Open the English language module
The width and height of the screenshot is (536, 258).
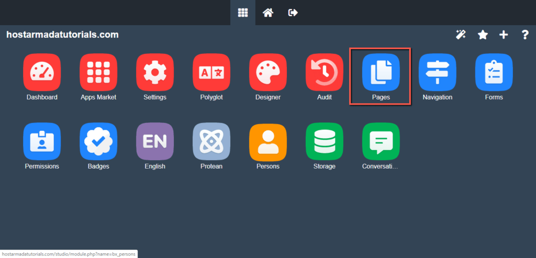(155, 141)
